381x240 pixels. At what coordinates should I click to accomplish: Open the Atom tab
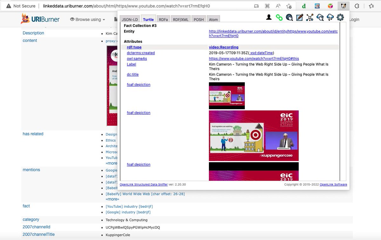click(213, 19)
